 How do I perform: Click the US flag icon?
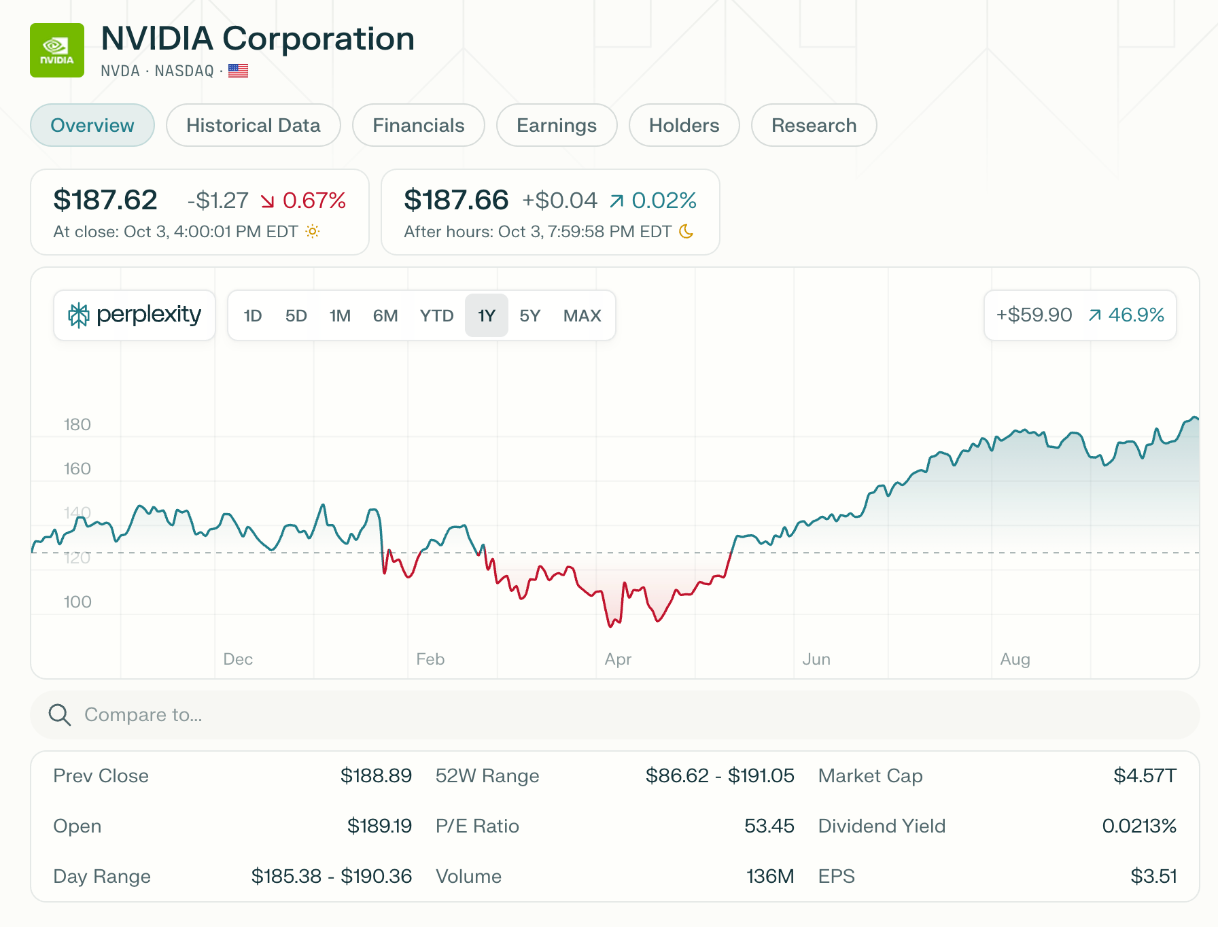[x=238, y=71]
